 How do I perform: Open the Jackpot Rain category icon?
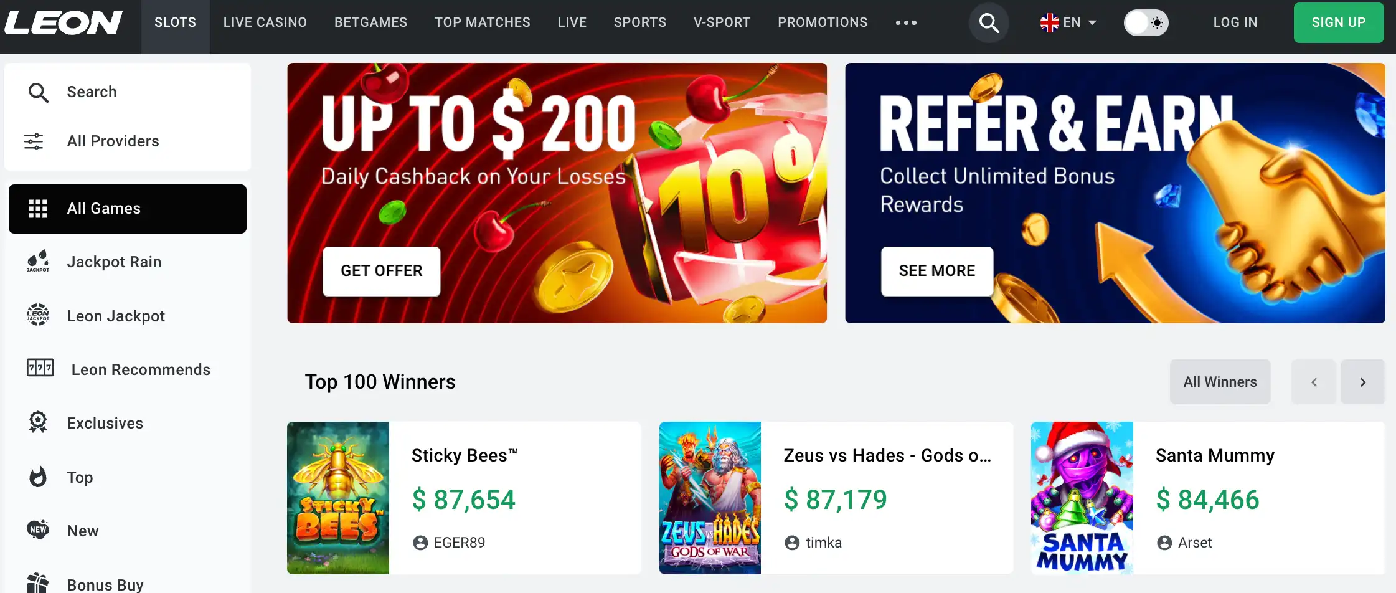(38, 262)
